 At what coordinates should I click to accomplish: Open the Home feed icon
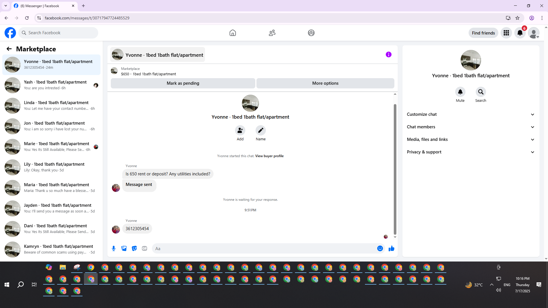[x=233, y=33]
